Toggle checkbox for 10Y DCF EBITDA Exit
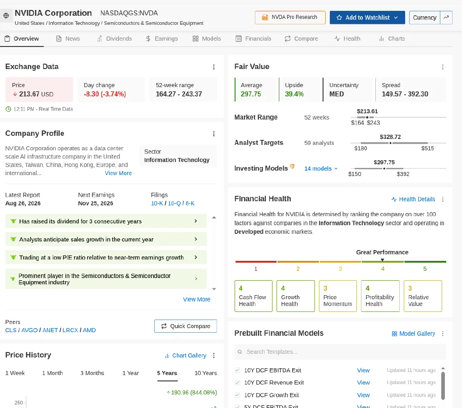The width and height of the screenshot is (462, 408). 237,370
